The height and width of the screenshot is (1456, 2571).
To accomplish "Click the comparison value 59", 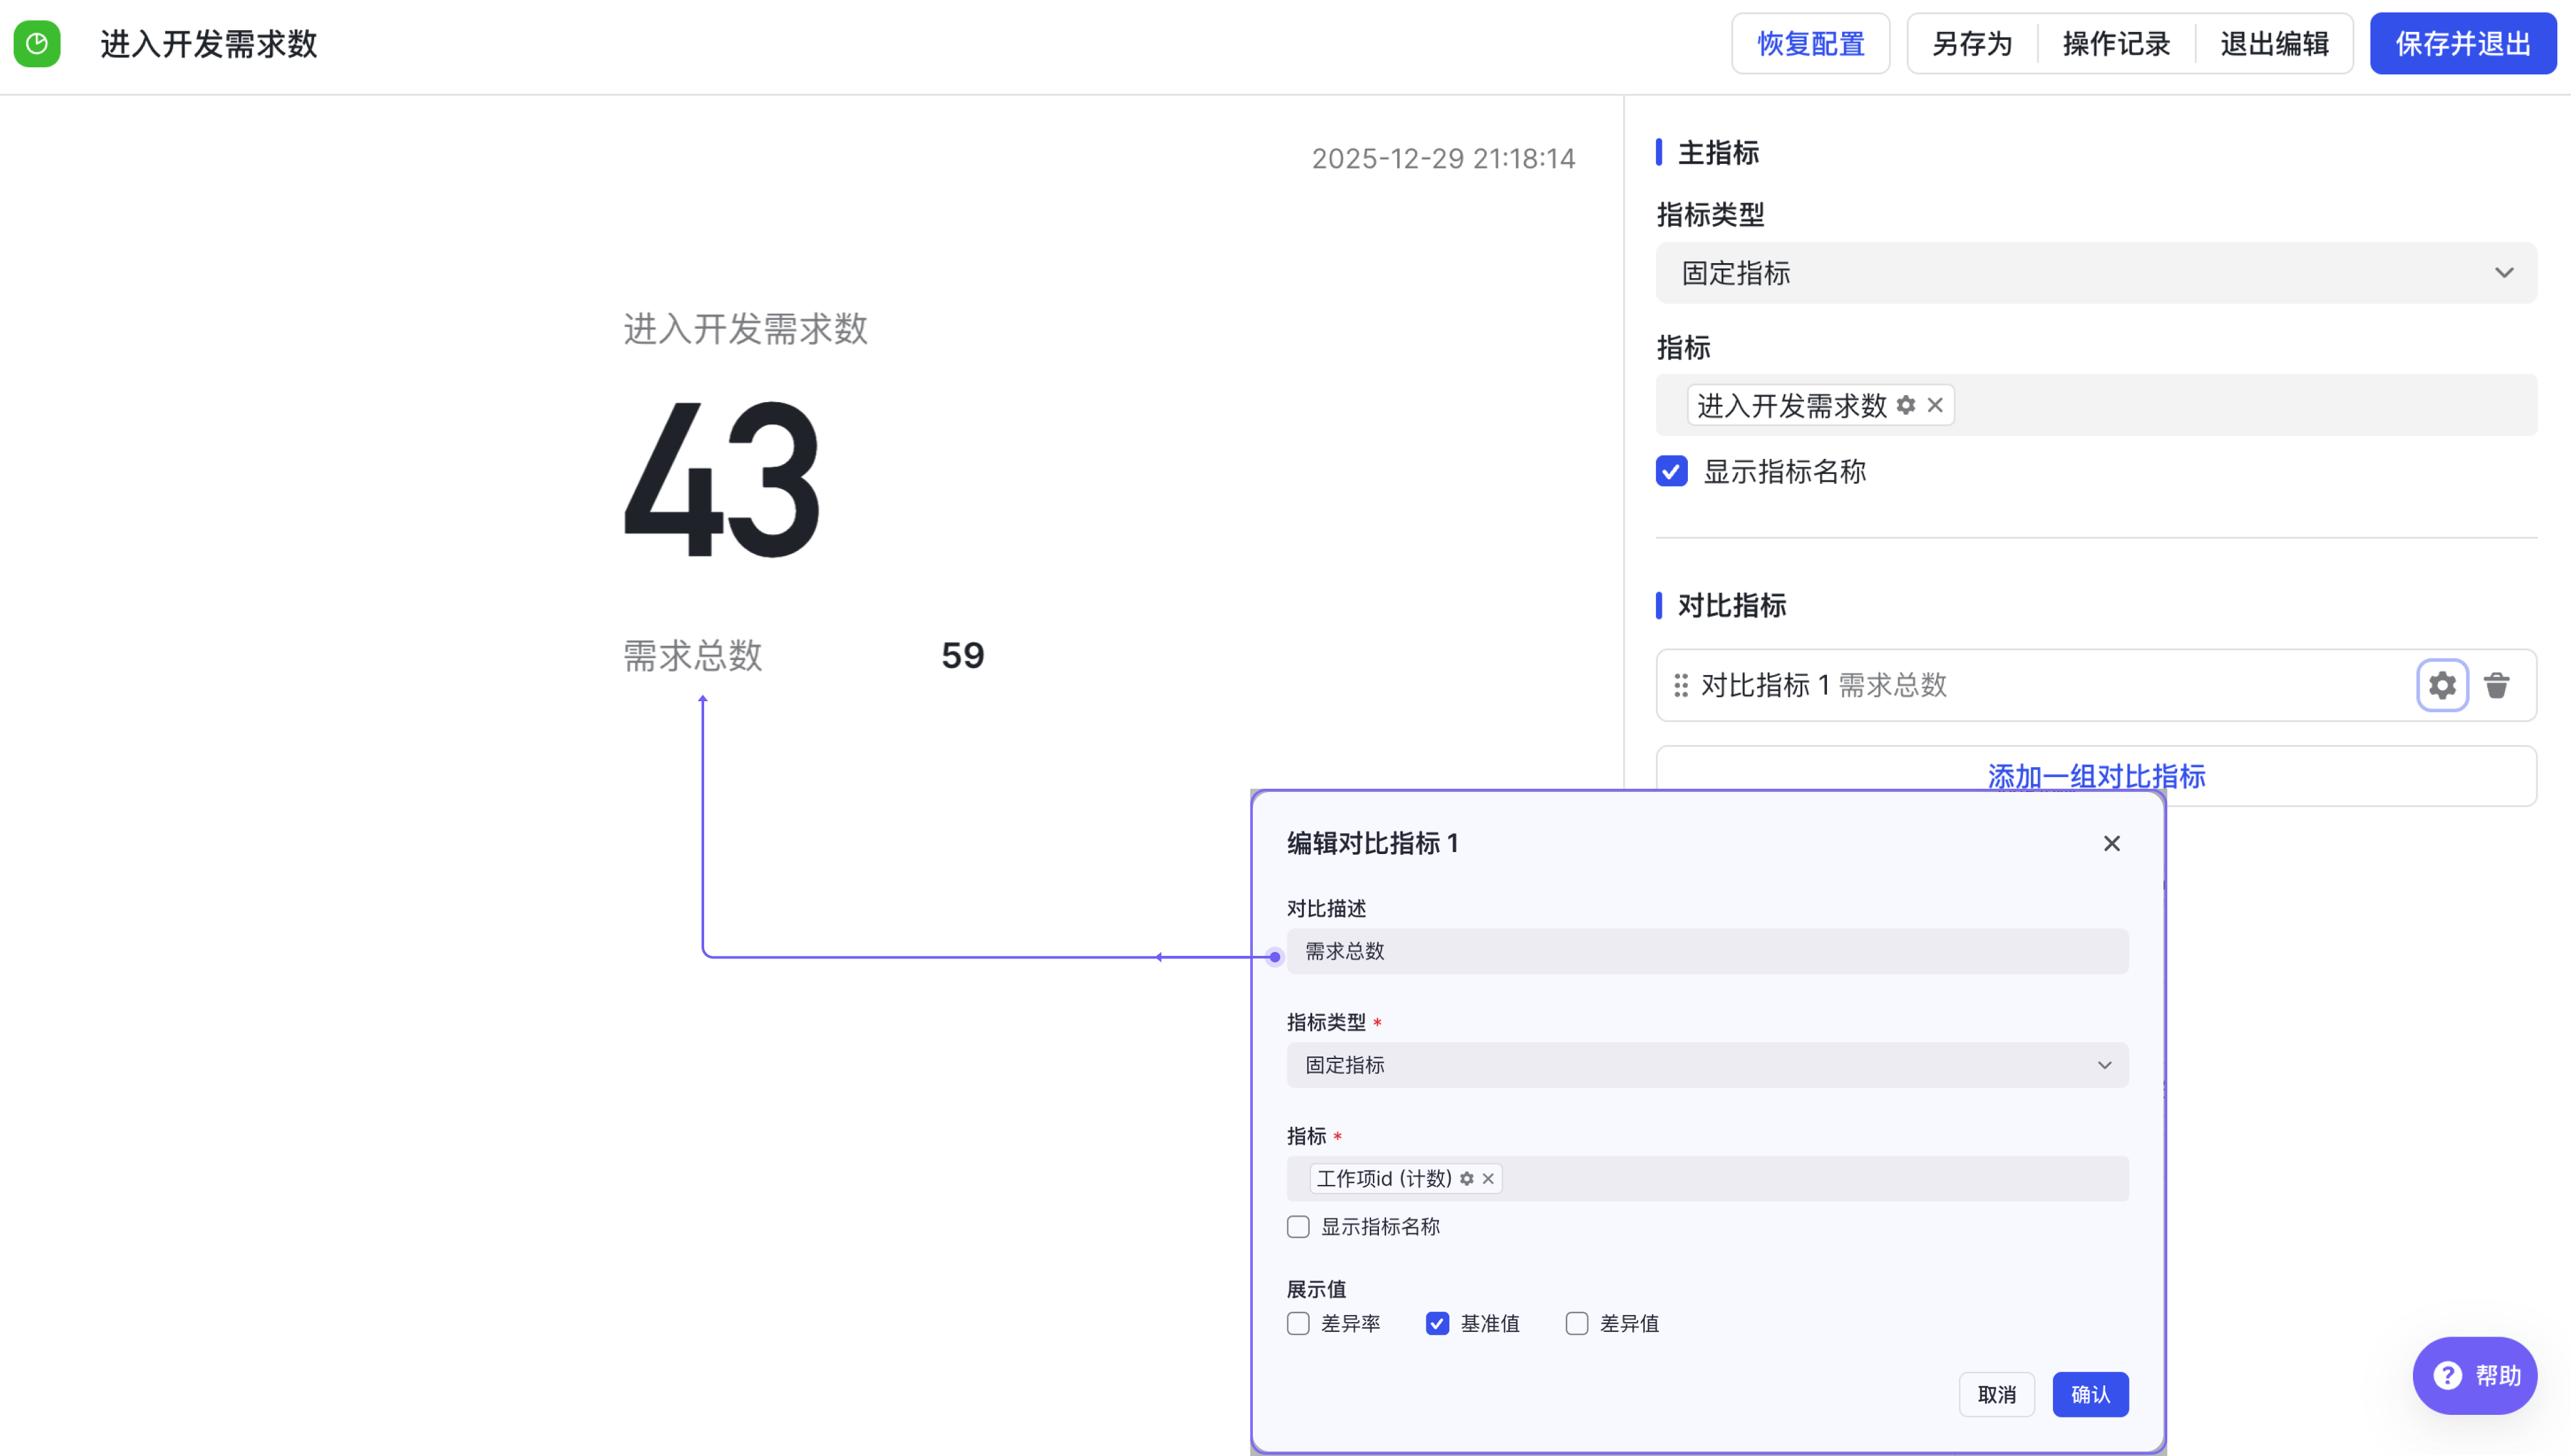I will coord(963,656).
